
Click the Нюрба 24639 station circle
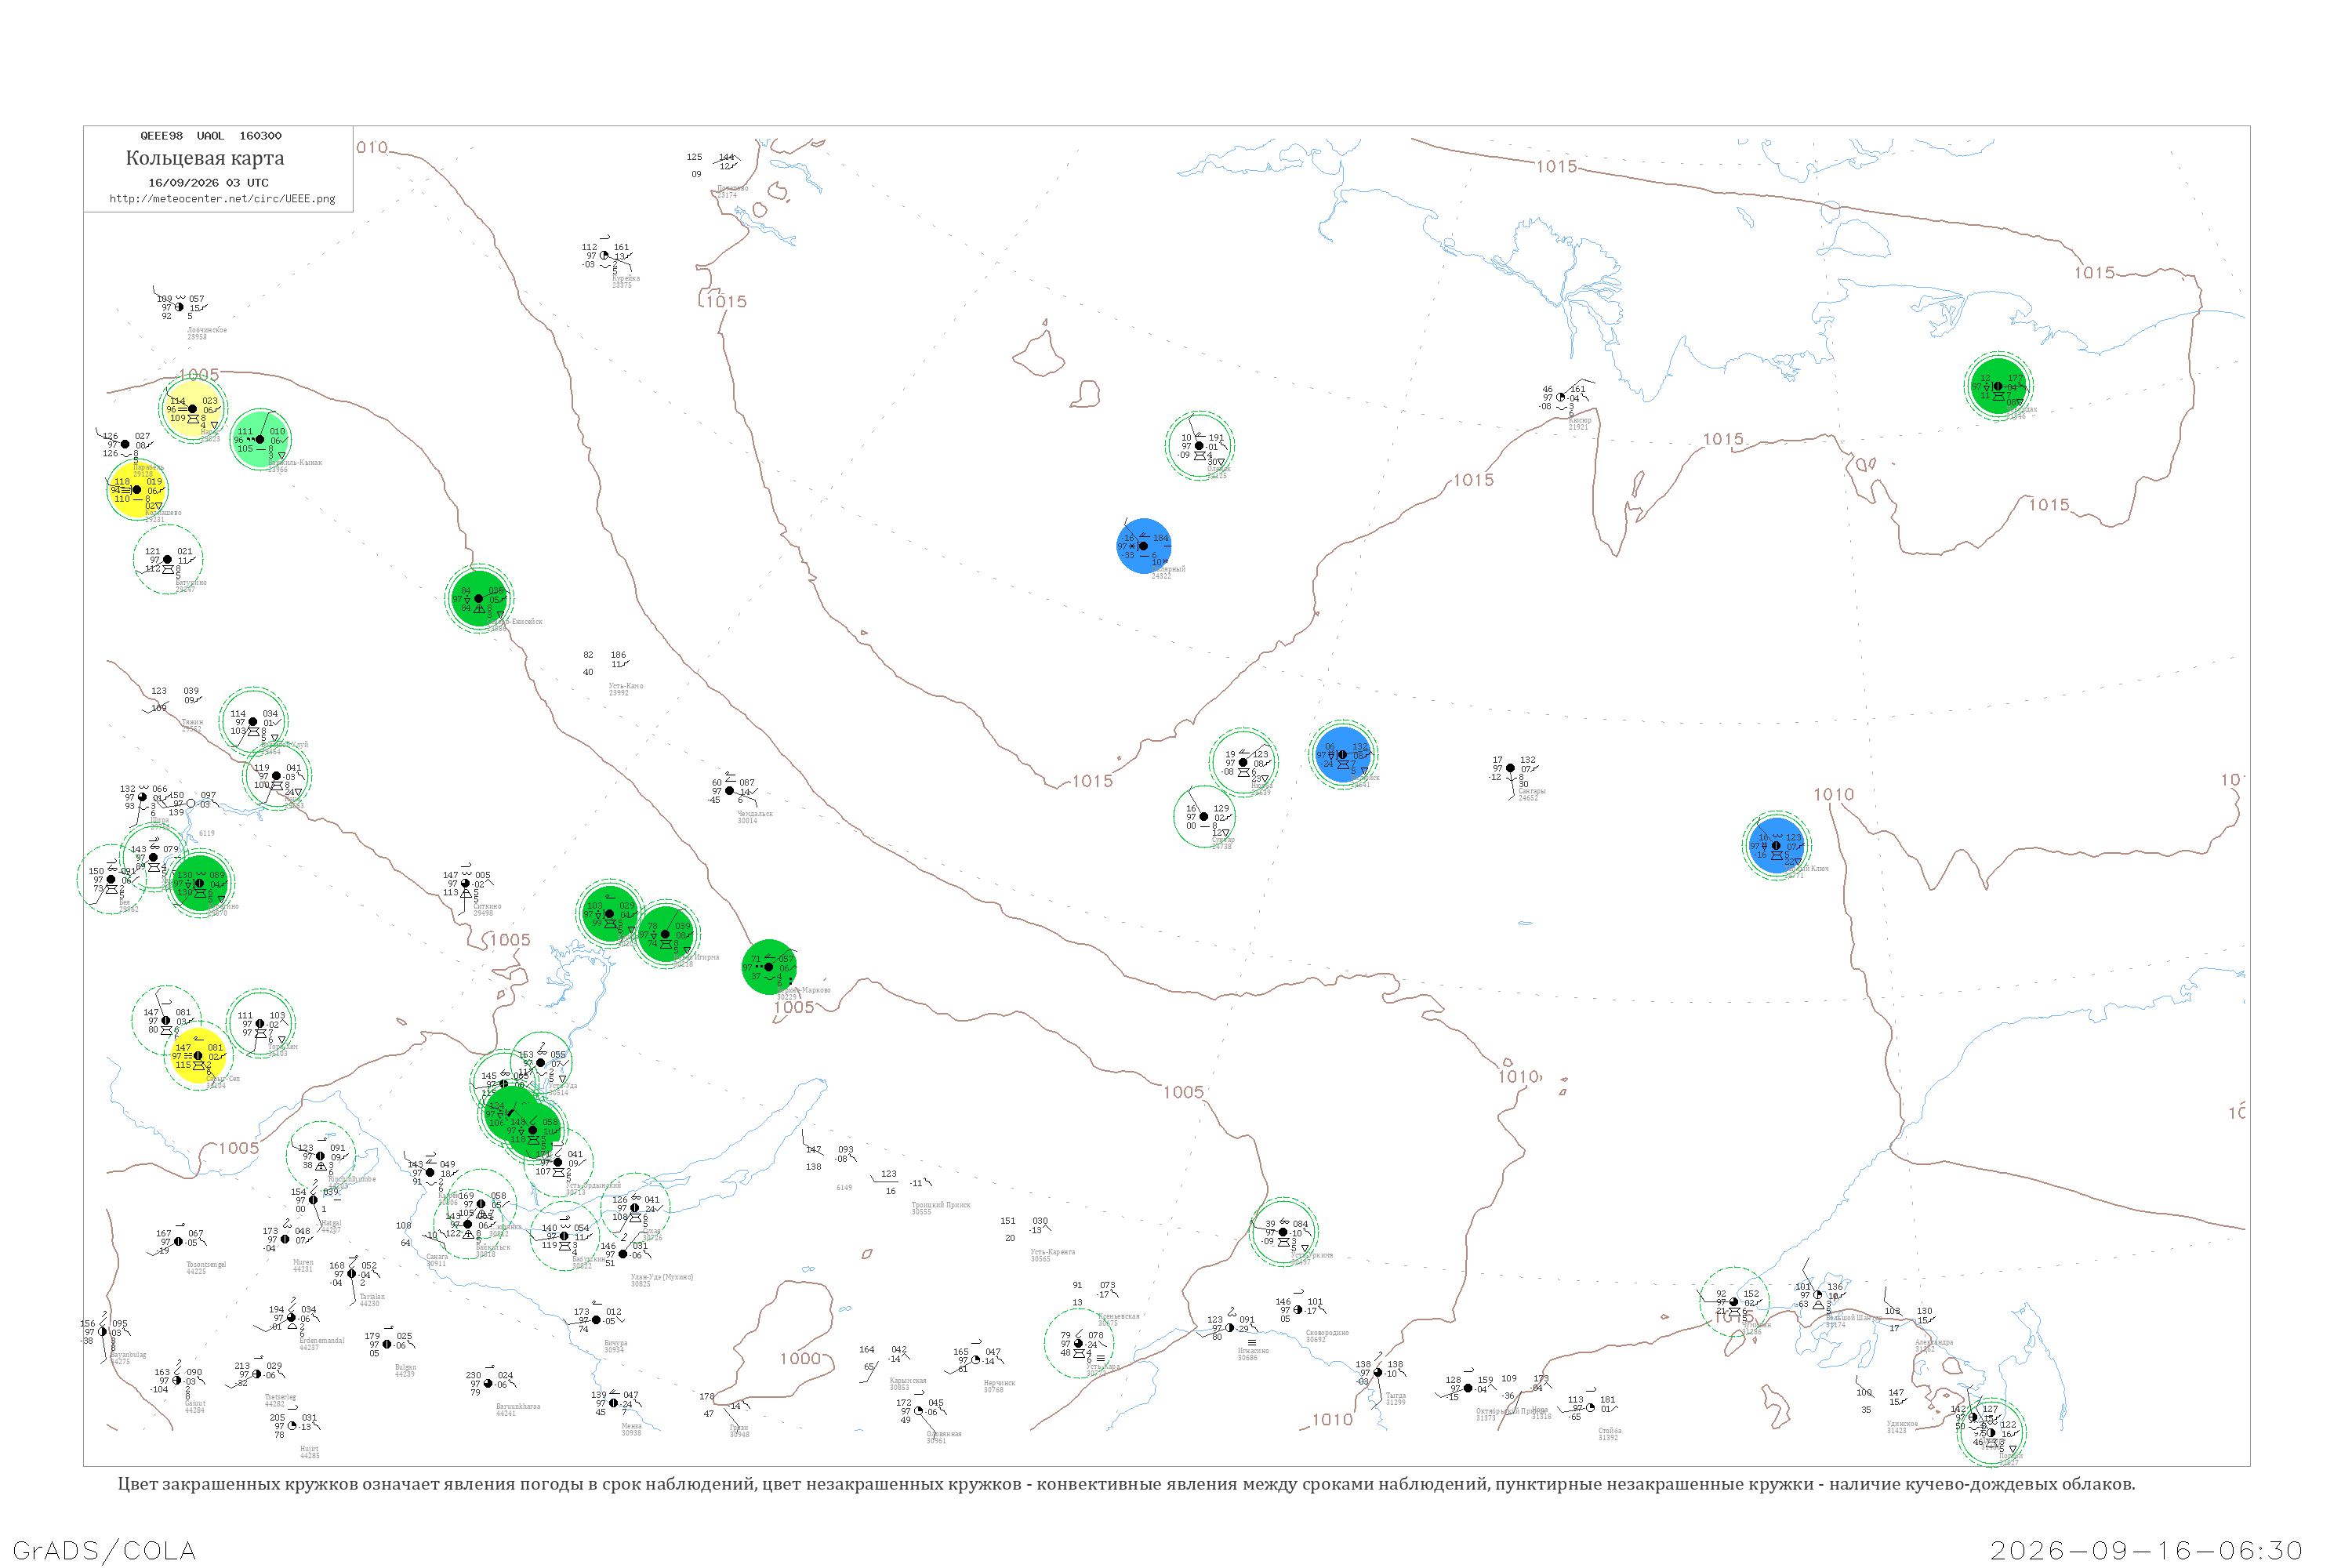coord(1243,763)
